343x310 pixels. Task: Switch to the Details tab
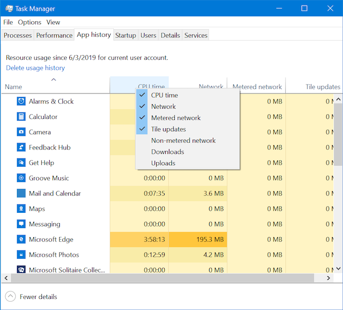tap(170, 35)
